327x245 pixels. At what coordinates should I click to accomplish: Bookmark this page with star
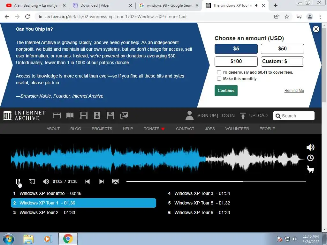pyautogui.click(x=287, y=17)
